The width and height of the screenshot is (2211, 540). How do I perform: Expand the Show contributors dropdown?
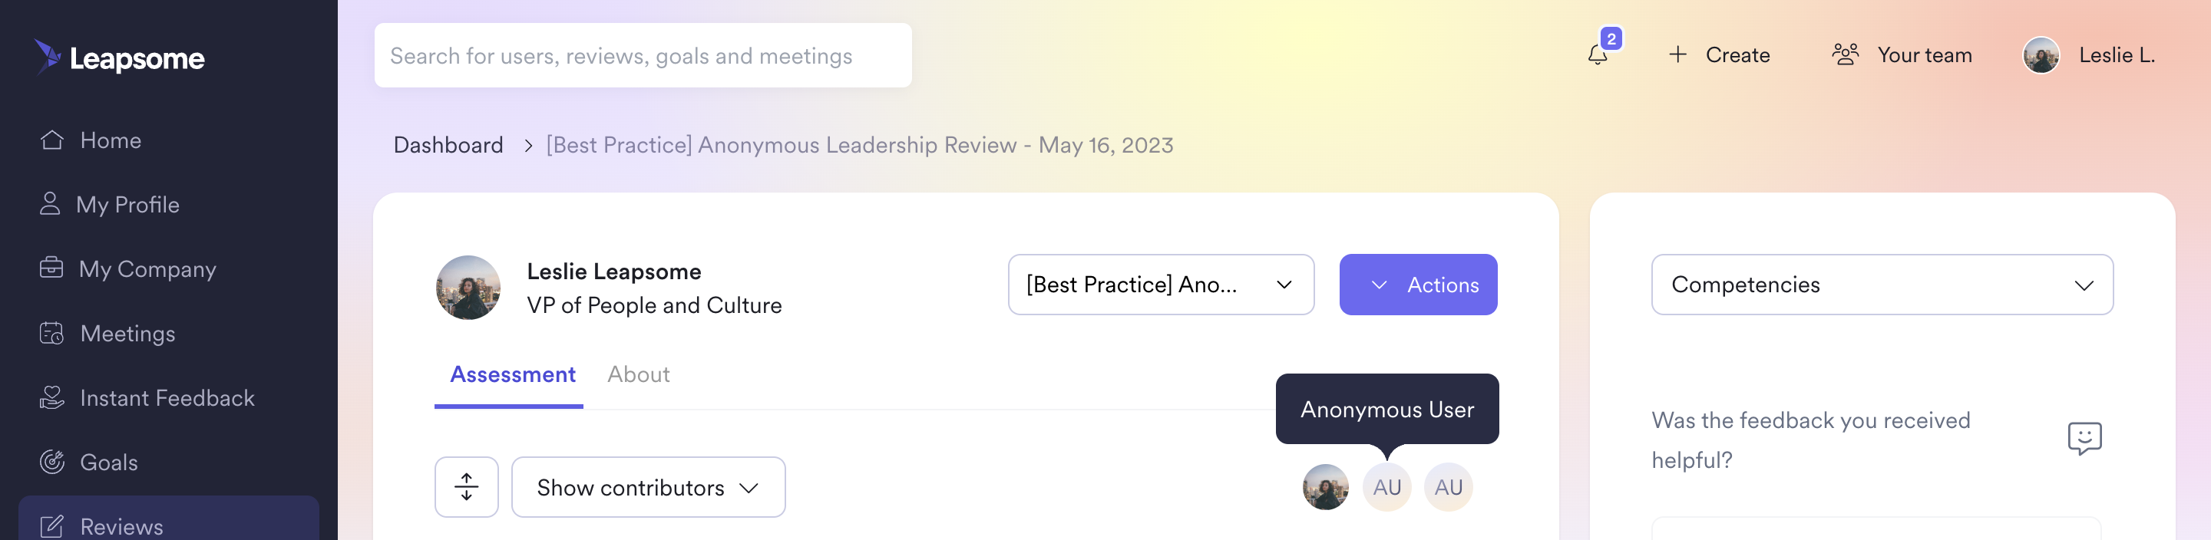(x=648, y=487)
